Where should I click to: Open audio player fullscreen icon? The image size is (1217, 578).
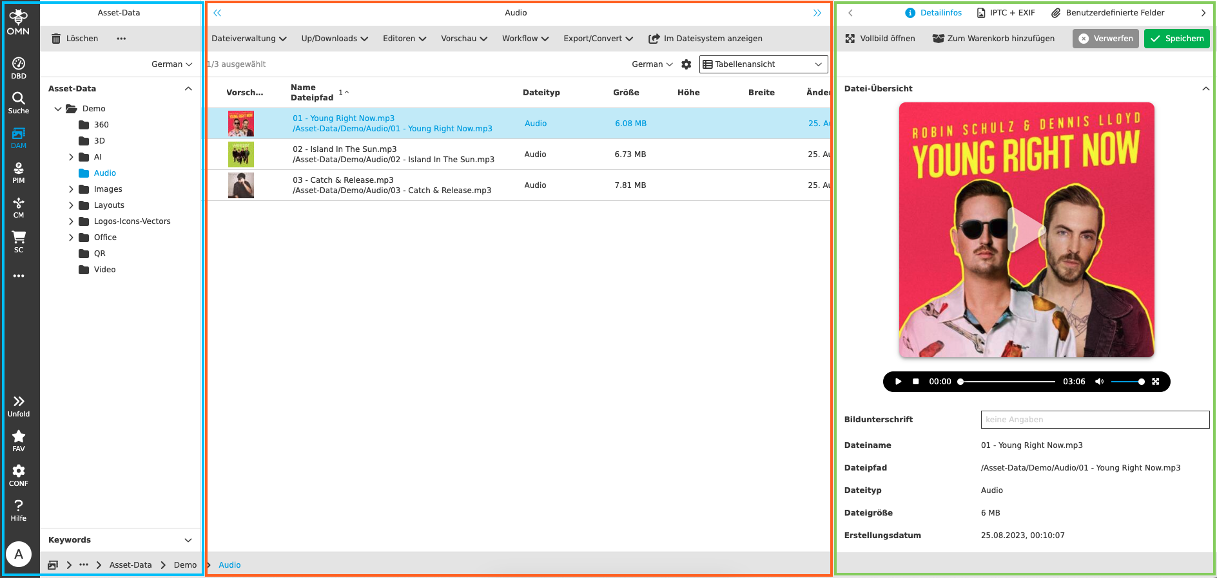coord(1156,382)
